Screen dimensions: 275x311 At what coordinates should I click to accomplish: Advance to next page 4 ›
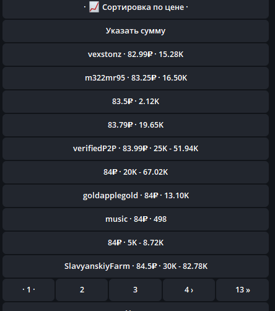tap(189, 290)
